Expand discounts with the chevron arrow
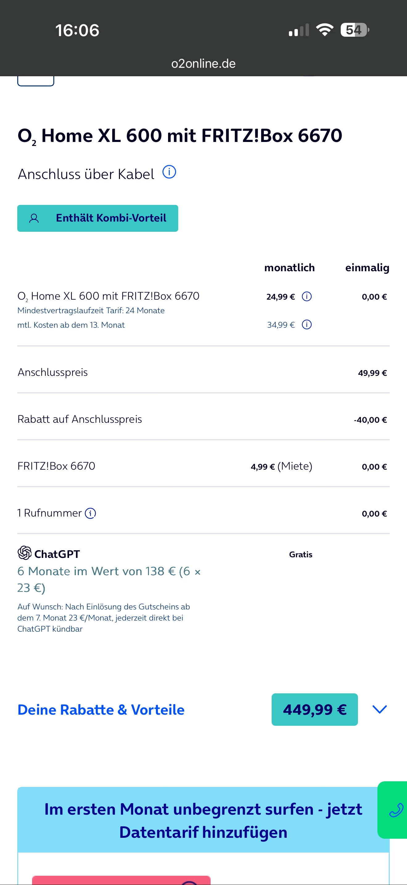407x885 pixels. (x=380, y=709)
